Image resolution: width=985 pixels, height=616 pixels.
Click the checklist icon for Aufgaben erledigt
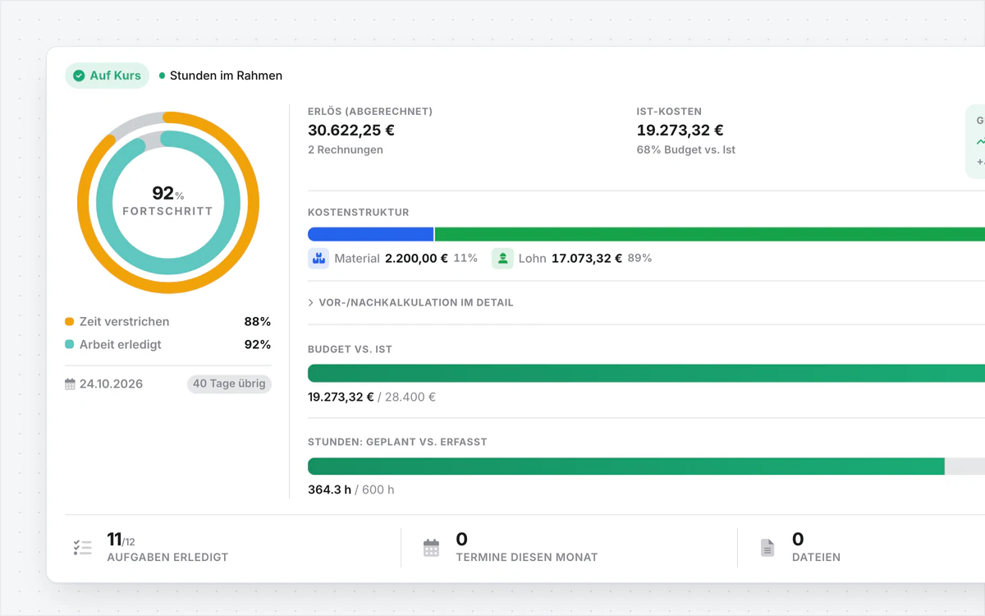click(82, 548)
